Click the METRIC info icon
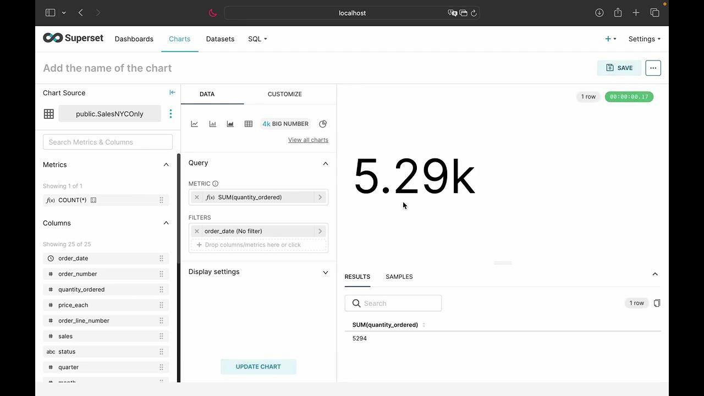Screen dimensions: 704x396 pos(216,184)
